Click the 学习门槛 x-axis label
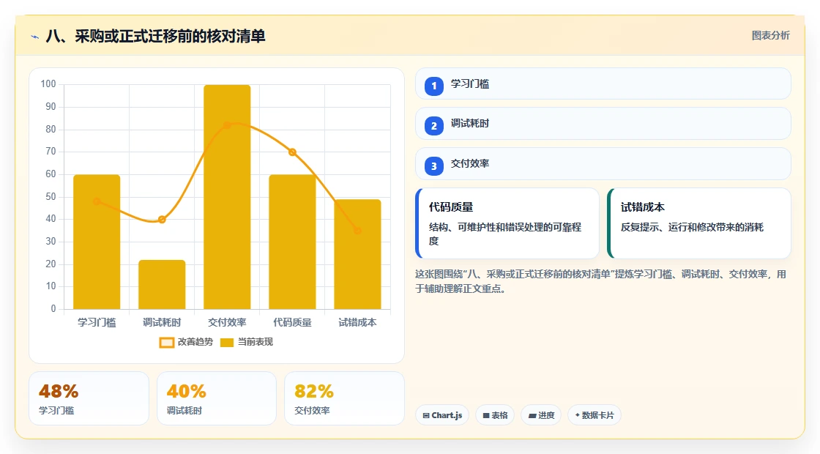820x454 pixels. [97, 323]
